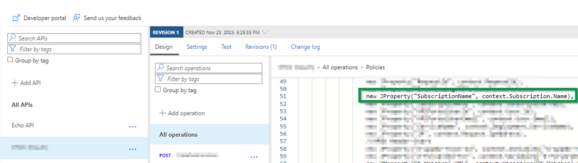Click in the Search operations field

pos(209,68)
